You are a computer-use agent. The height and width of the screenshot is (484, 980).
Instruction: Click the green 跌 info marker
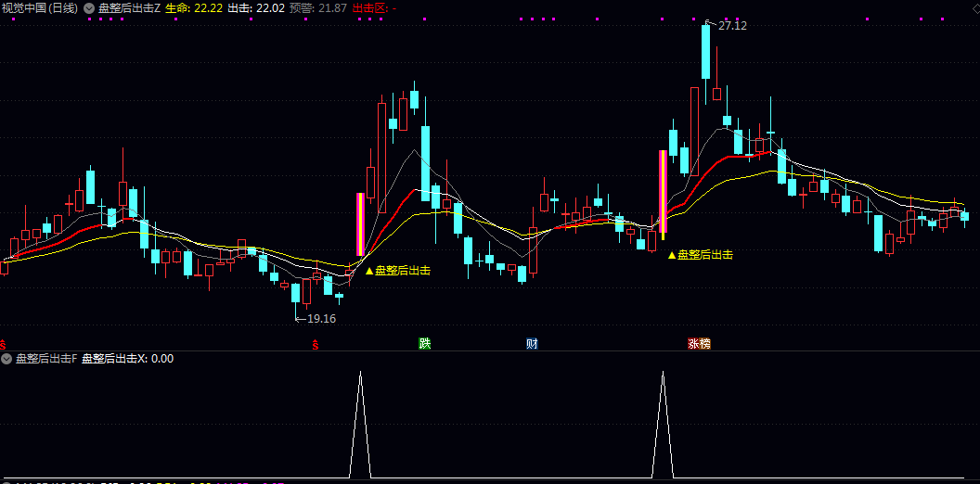coord(425,343)
